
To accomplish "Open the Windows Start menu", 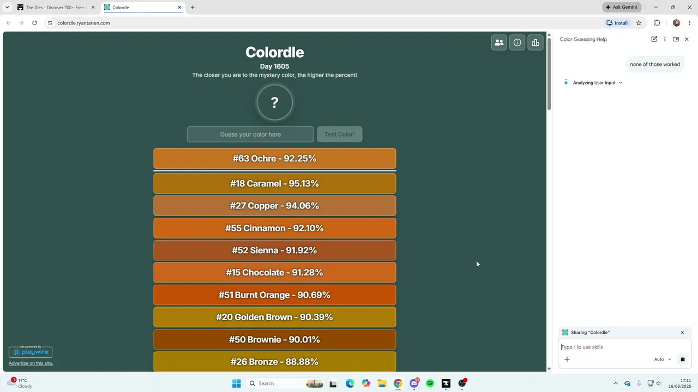I will tap(236, 383).
